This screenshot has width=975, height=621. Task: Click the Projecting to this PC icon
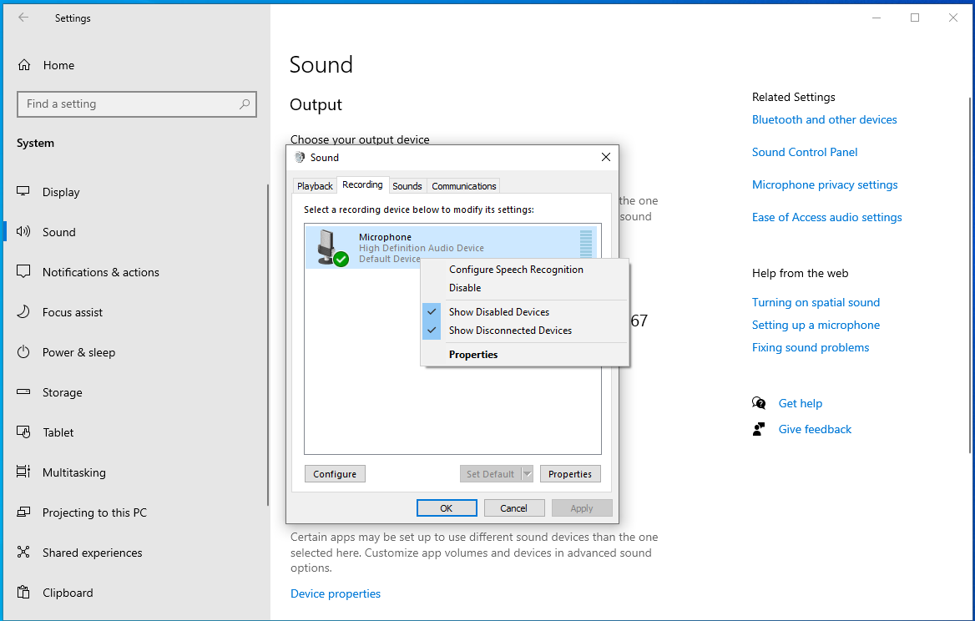coord(23,512)
